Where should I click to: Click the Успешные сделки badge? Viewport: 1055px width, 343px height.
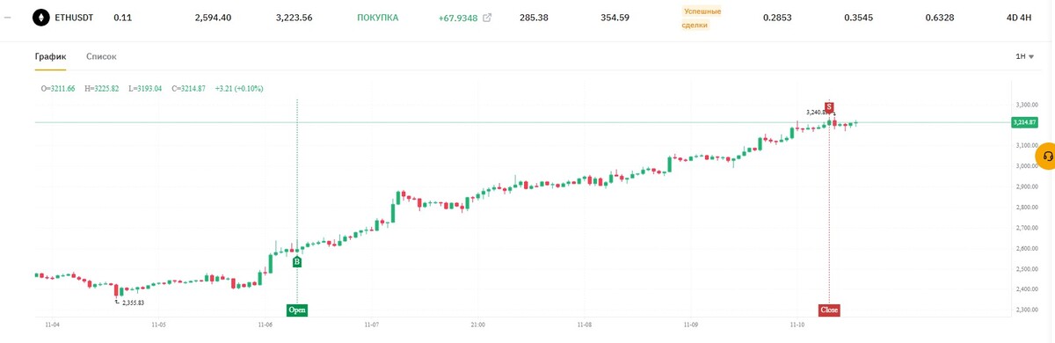tap(702, 18)
